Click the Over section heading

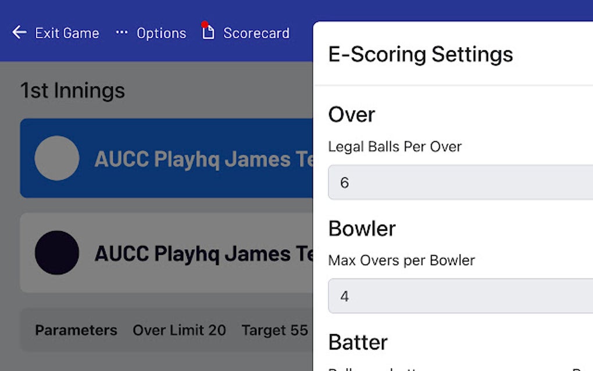[351, 115]
